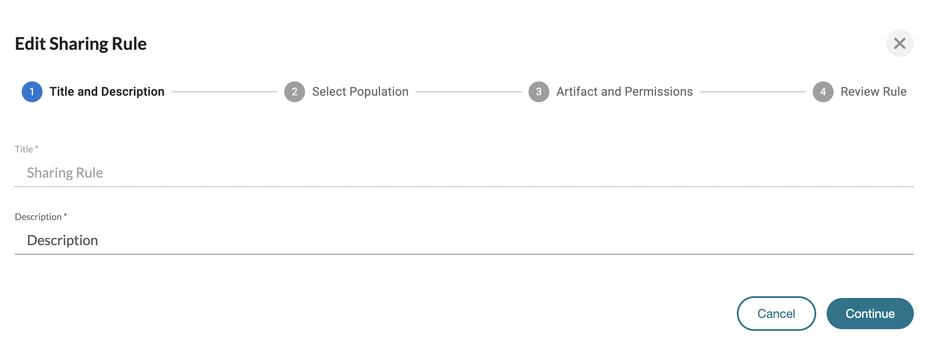Click connector line after Title and Description
This screenshot has width=926, height=356.
tap(224, 92)
